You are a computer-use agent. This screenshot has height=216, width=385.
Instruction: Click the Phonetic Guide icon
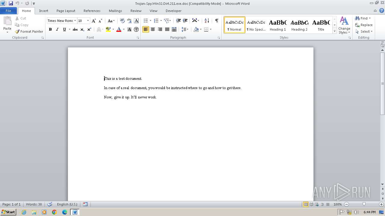click(x=129, y=21)
